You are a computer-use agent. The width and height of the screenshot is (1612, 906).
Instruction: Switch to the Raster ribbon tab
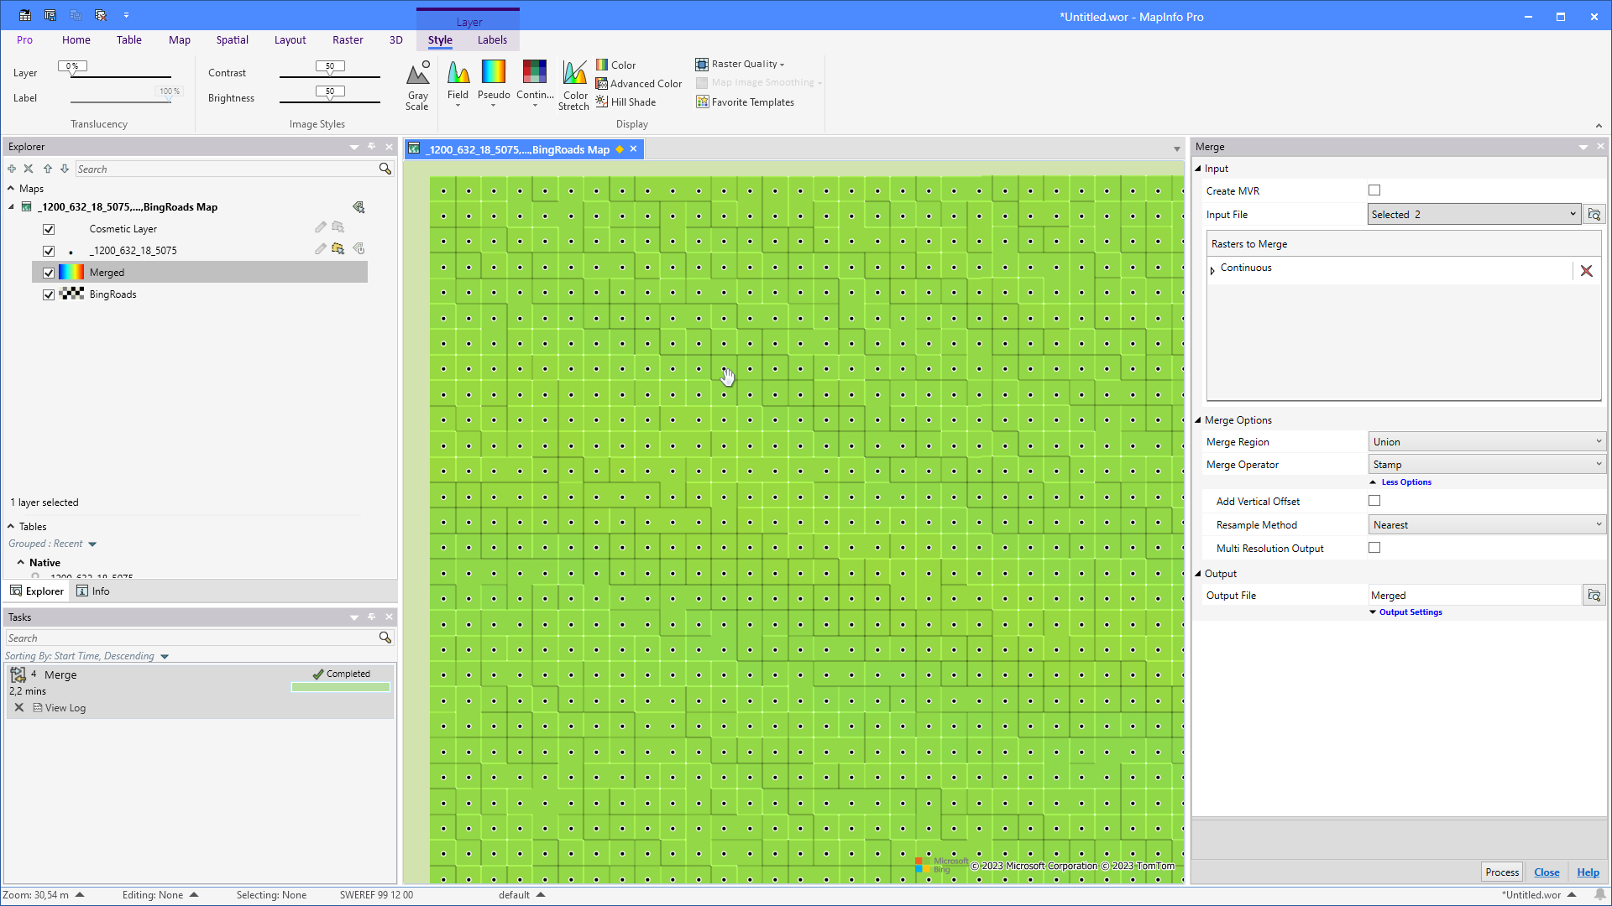348,39
